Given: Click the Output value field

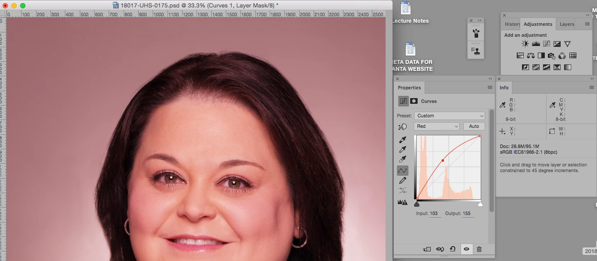Looking at the screenshot, I should (468, 214).
